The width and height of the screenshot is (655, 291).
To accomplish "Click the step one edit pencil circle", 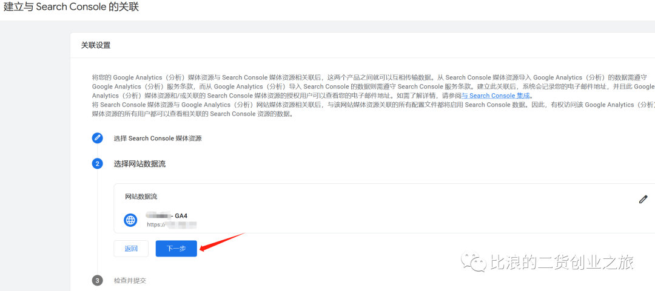I will tap(97, 138).
